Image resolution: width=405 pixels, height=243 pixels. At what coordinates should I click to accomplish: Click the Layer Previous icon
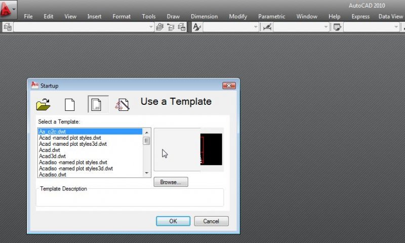coord(171,27)
